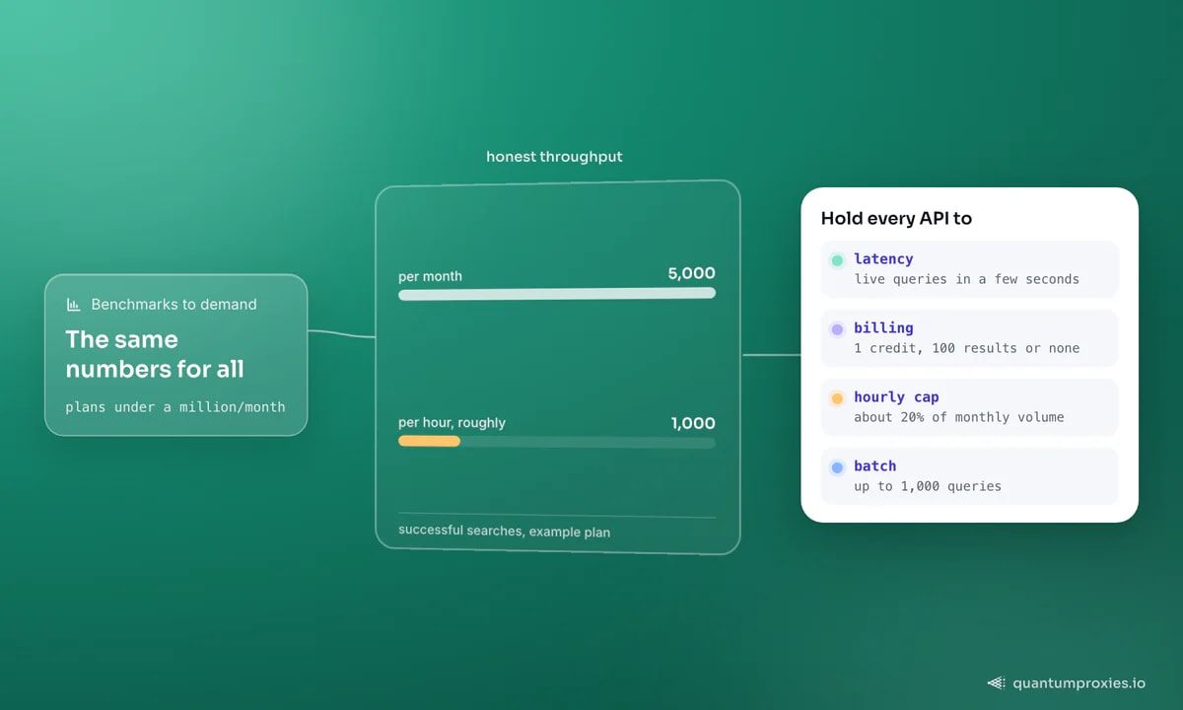Click 'about 20% of monthly volume' text
Image resolution: width=1183 pixels, height=710 pixels.
(959, 417)
